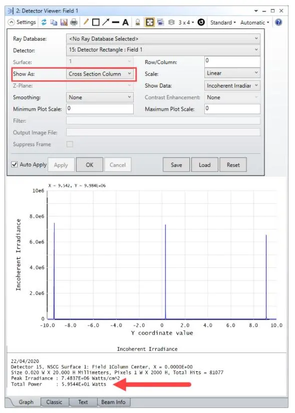Viewport: 295px width, 413px height.
Task: Select the arrow drawing tool
Action: pos(106,22)
